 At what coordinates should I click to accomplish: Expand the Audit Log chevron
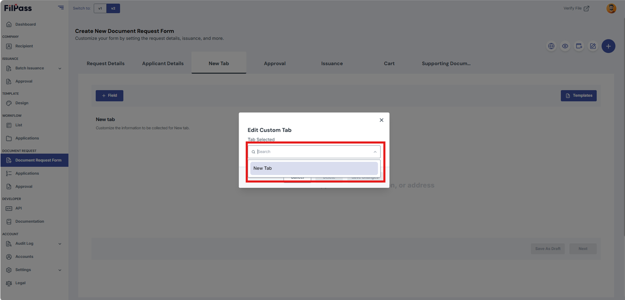click(60, 244)
